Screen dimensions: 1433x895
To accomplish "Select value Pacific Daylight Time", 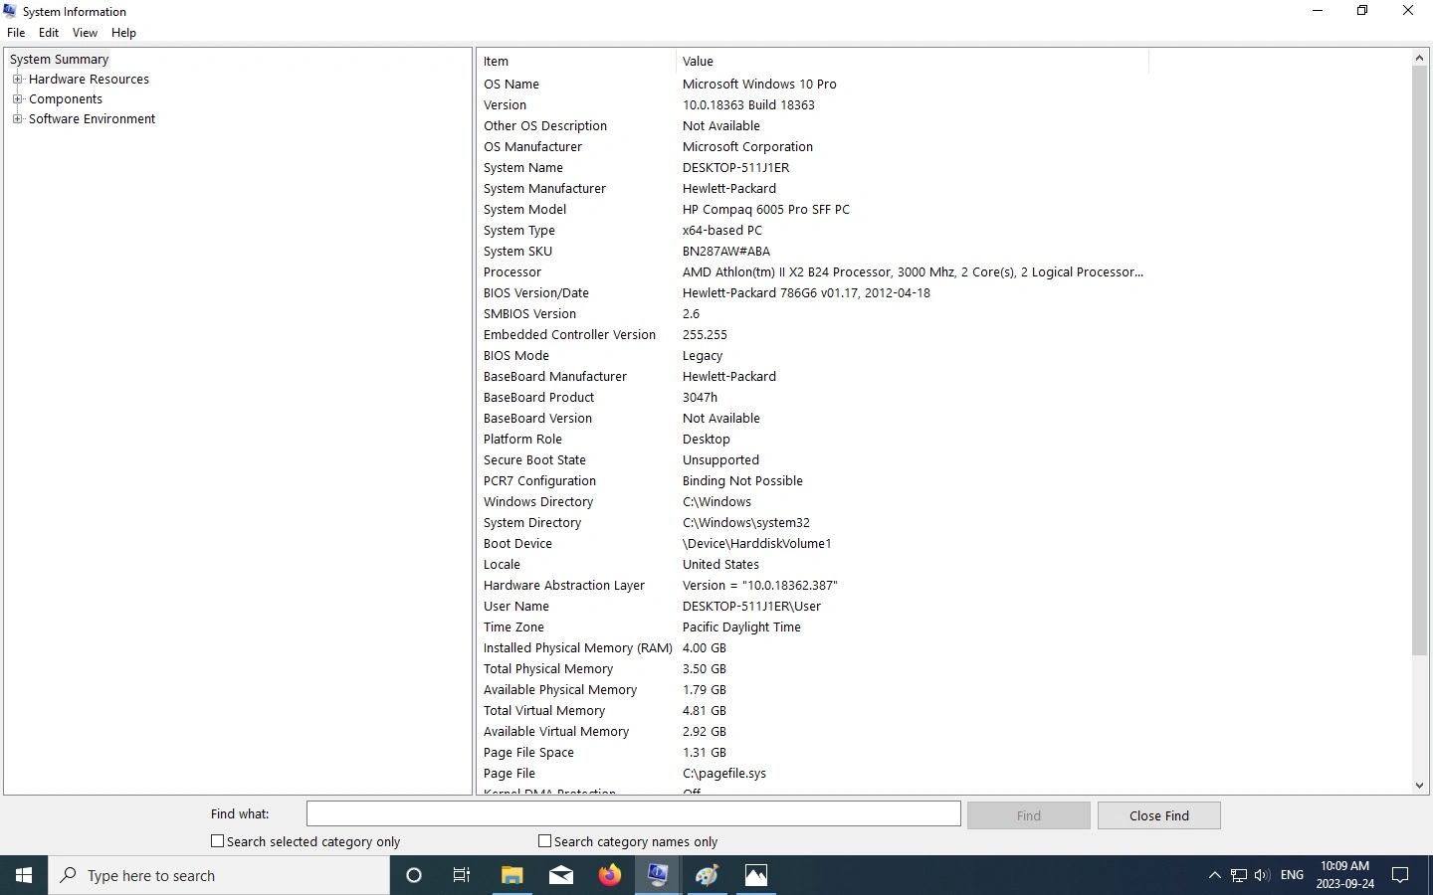I will (x=741, y=627).
